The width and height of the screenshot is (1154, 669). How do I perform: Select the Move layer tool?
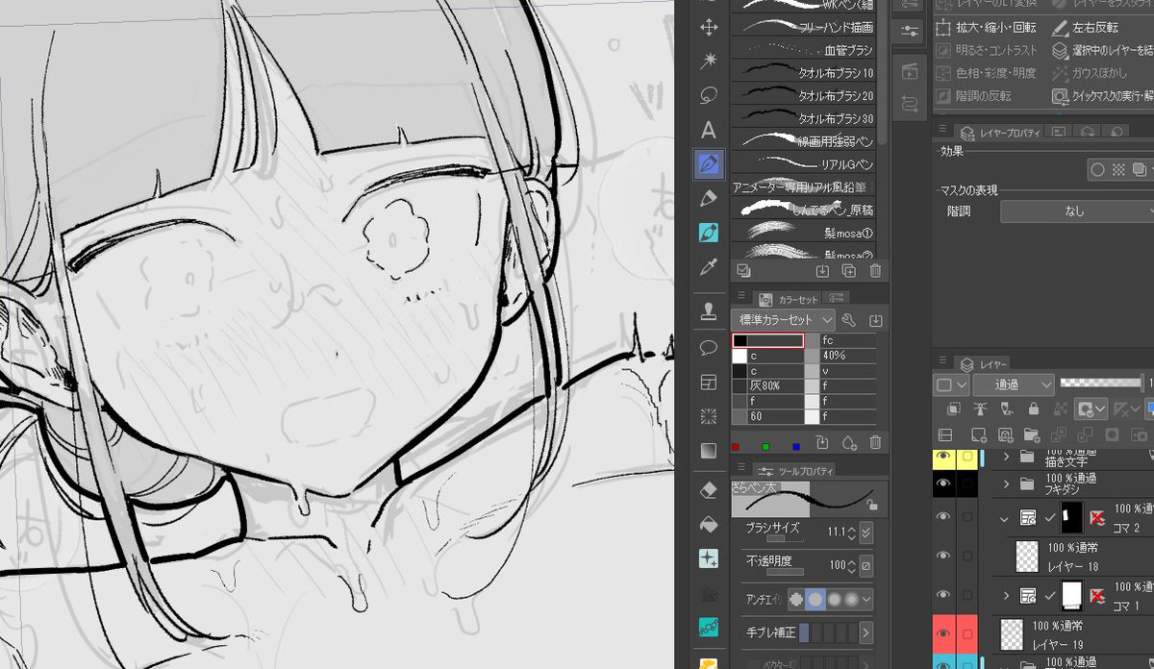pyautogui.click(x=709, y=28)
